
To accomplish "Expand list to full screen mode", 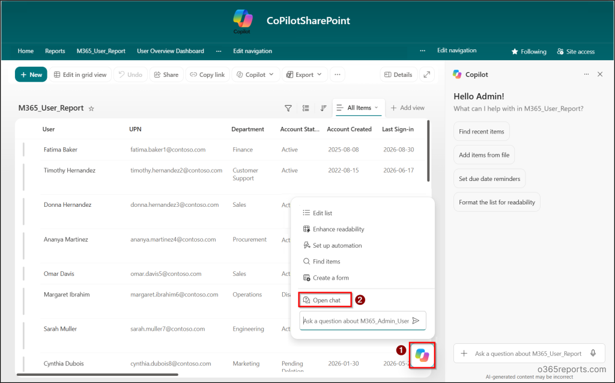I will coord(427,74).
